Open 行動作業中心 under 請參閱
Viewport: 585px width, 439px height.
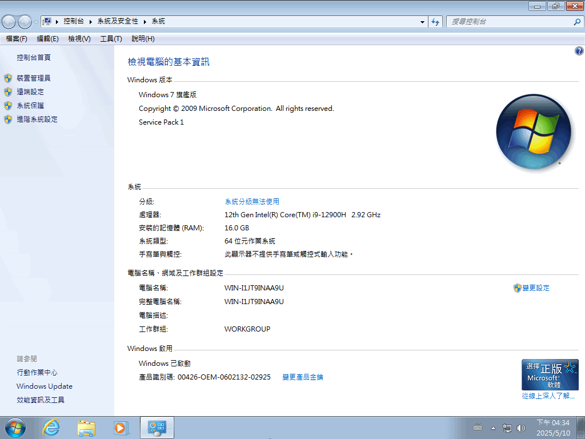point(37,373)
